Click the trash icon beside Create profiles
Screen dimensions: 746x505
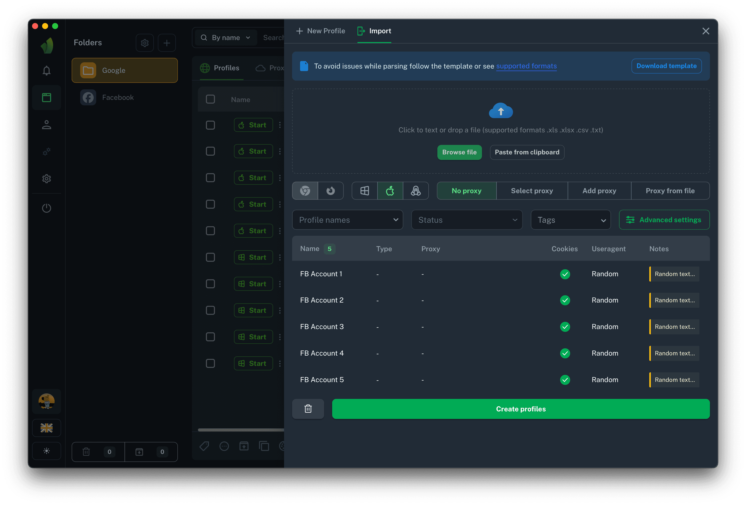tap(308, 409)
